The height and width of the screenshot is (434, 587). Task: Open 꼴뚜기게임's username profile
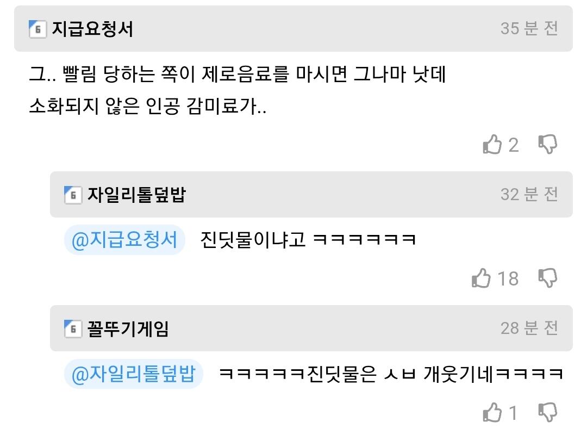(x=128, y=329)
